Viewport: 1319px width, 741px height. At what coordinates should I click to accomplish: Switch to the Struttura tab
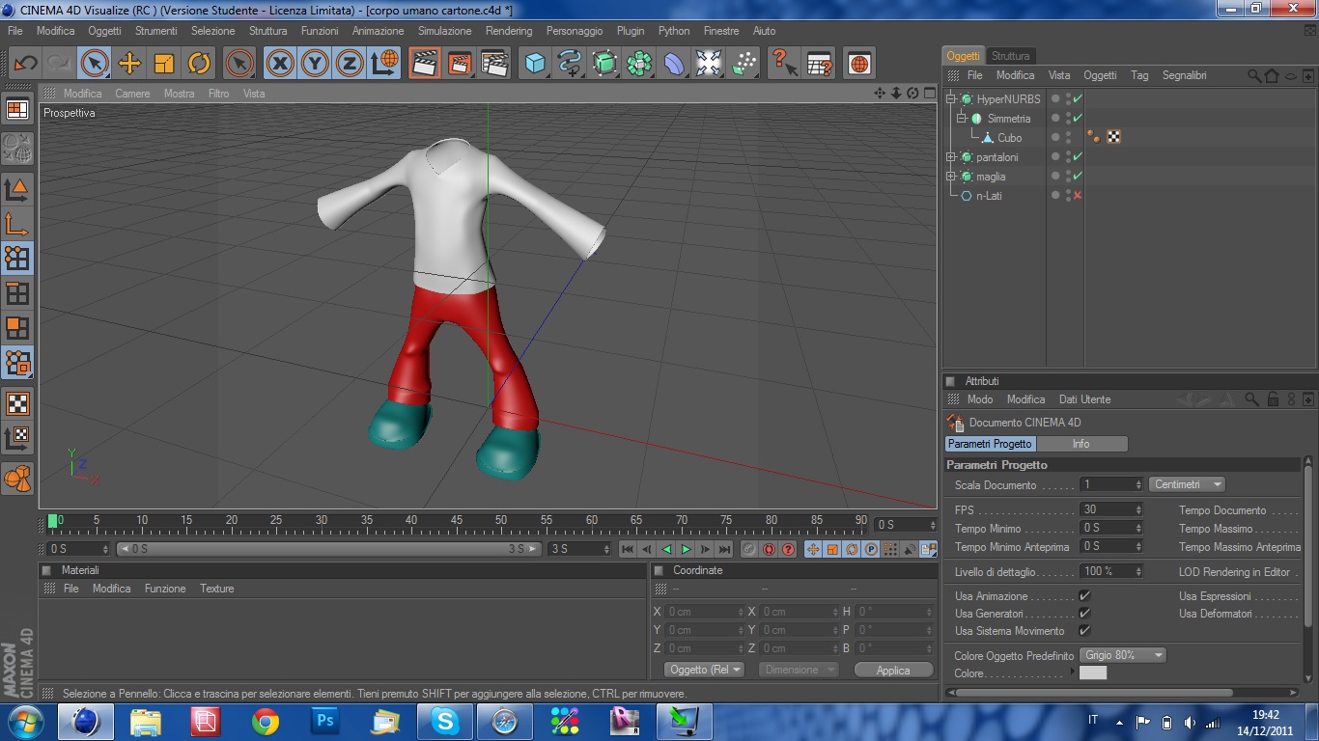coord(1010,56)
